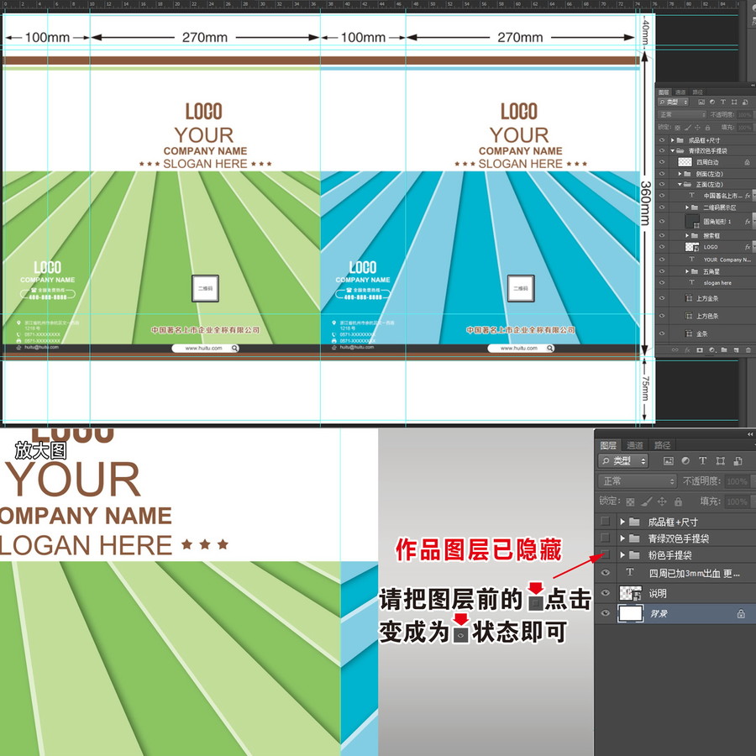Filter type layers in lower Layers panel
Viewport: 756px width, 756px height.
pyautogui.click(x=702, y=461)
